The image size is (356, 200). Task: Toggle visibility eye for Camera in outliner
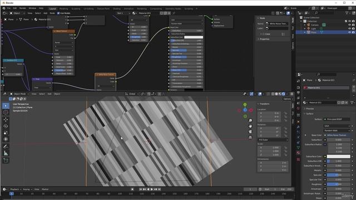coord(350,25)
